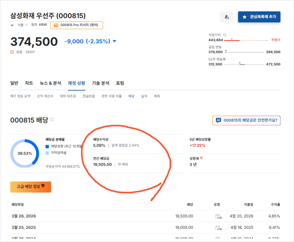This screenshot has width=294, height=242.
Task: Click the Pro badge icon beside 성장세
Action: (x=201, y=158)
